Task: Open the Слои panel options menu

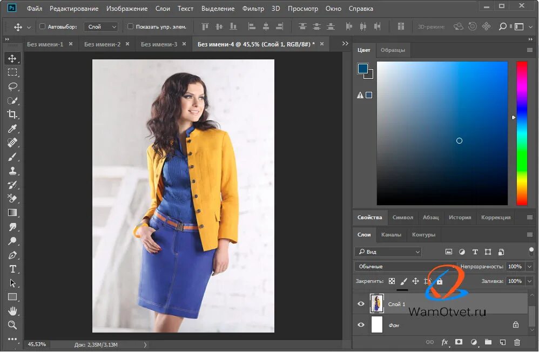Action: coord(530,234)
